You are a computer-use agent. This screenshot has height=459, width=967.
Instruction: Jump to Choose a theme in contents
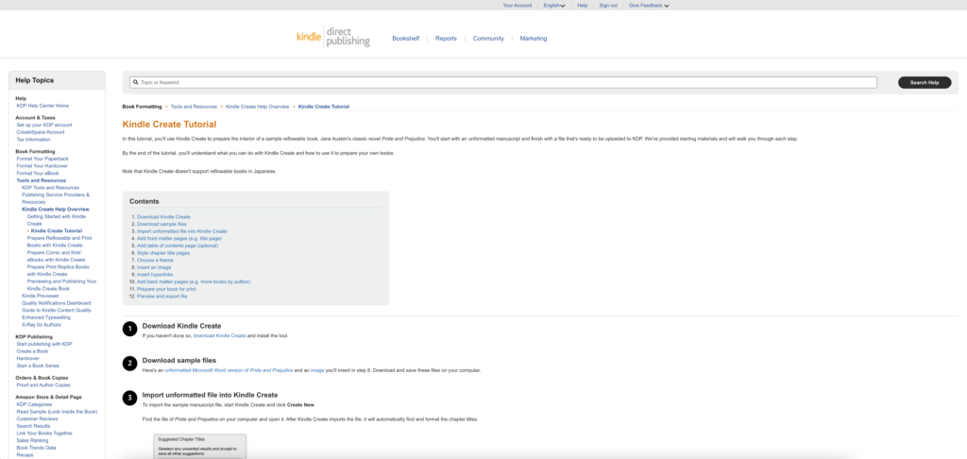(x=155, y=261)
